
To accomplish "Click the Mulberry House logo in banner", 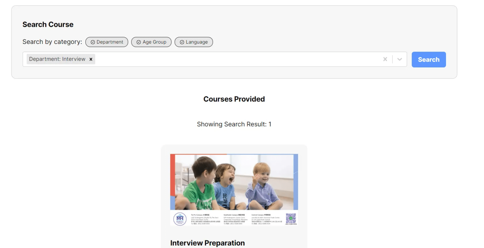I will [180, 219].
